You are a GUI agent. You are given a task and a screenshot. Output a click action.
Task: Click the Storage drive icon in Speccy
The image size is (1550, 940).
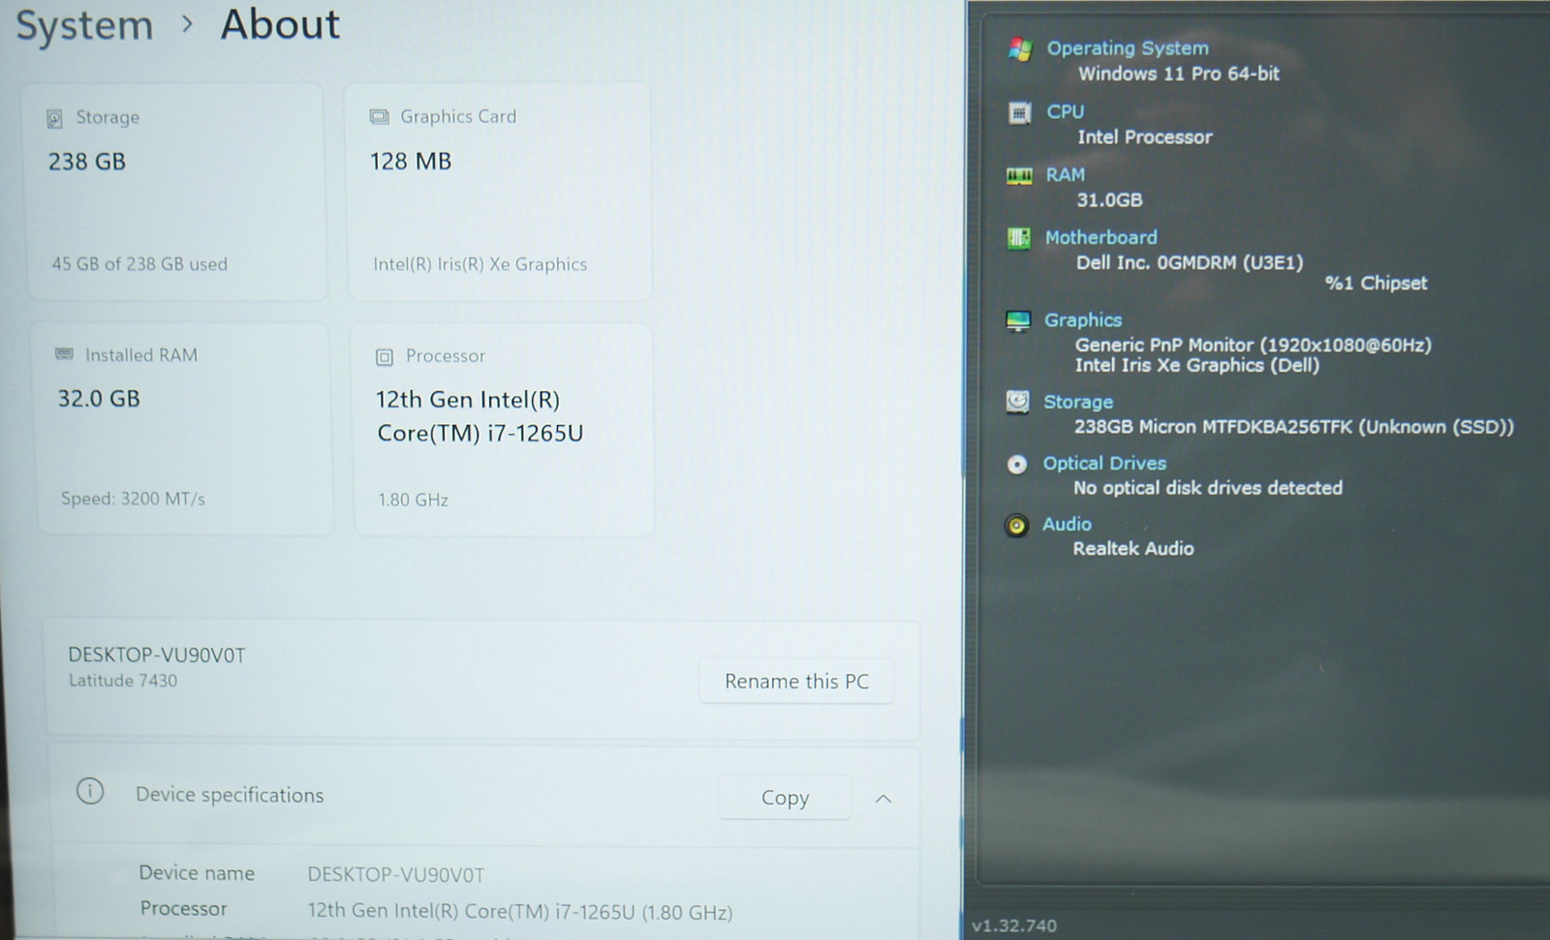coord(1017,402)
